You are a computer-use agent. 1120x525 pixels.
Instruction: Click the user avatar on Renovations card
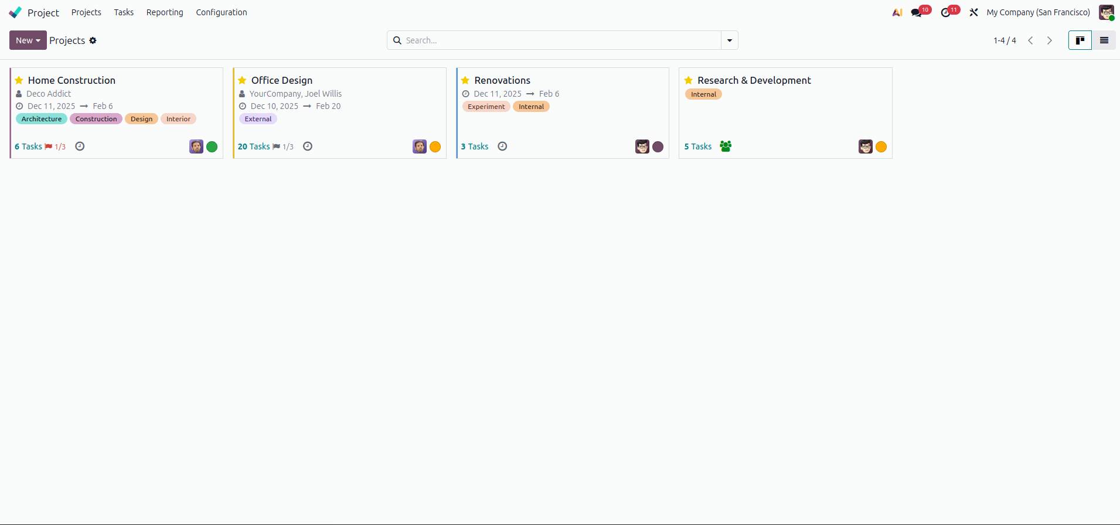click(642, 146)
